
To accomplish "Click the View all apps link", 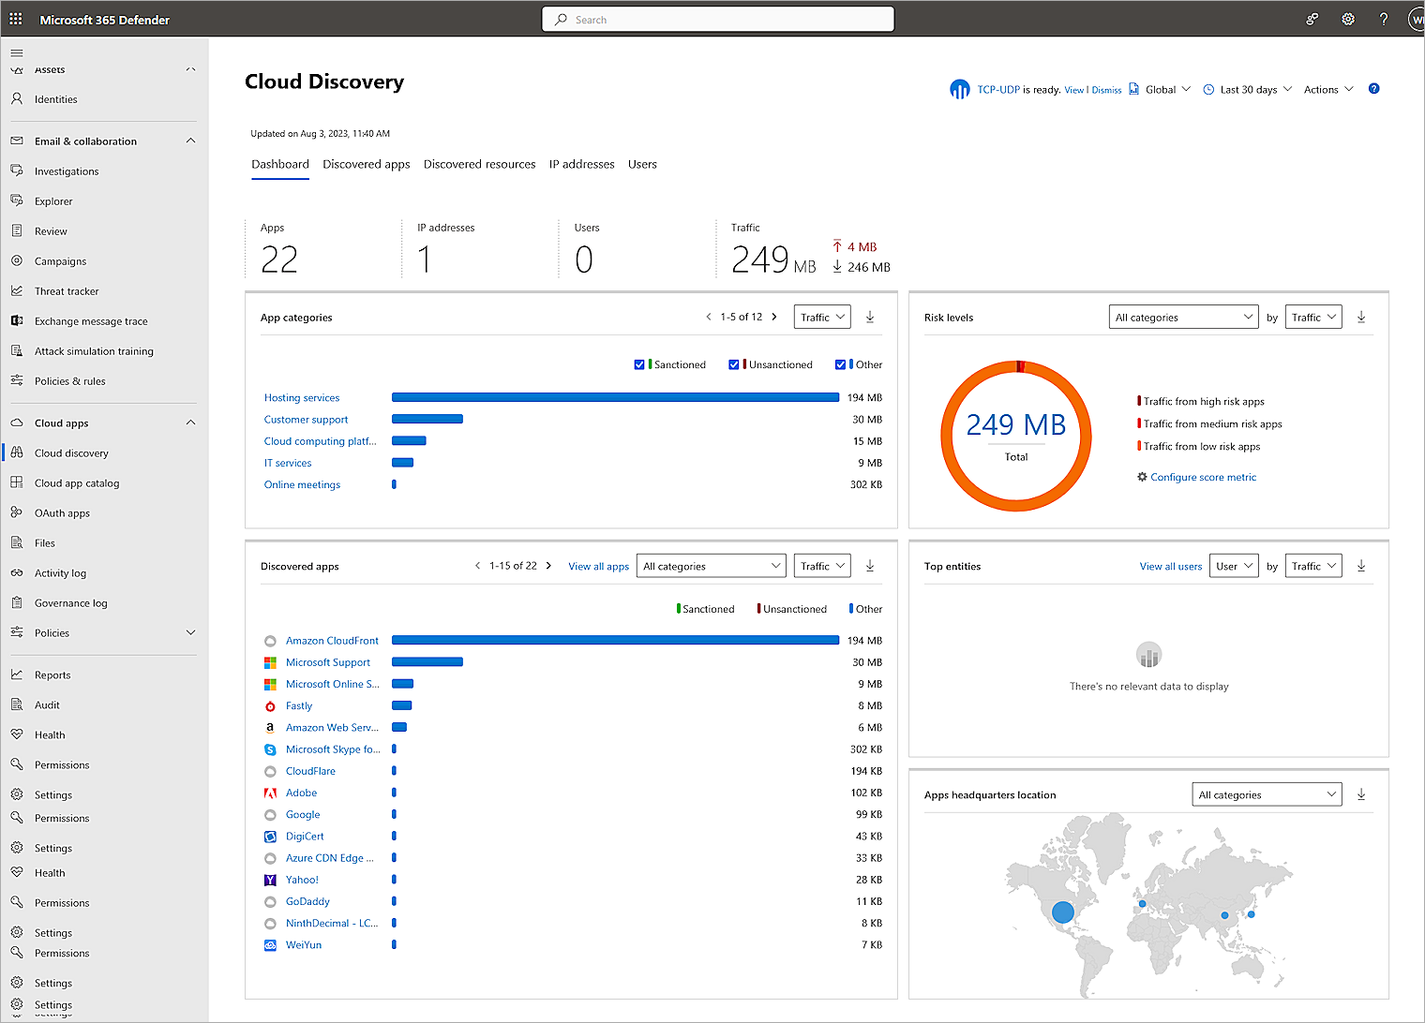I will pyautogui.click(x=598, y=566).
